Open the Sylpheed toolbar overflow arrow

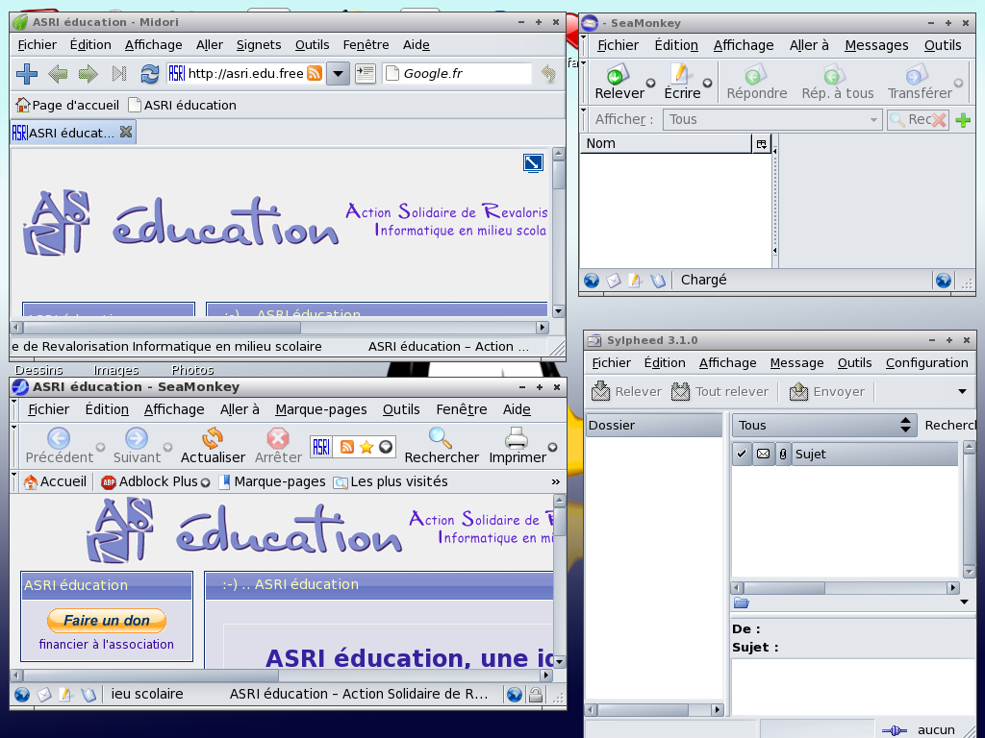coord(962,392)
